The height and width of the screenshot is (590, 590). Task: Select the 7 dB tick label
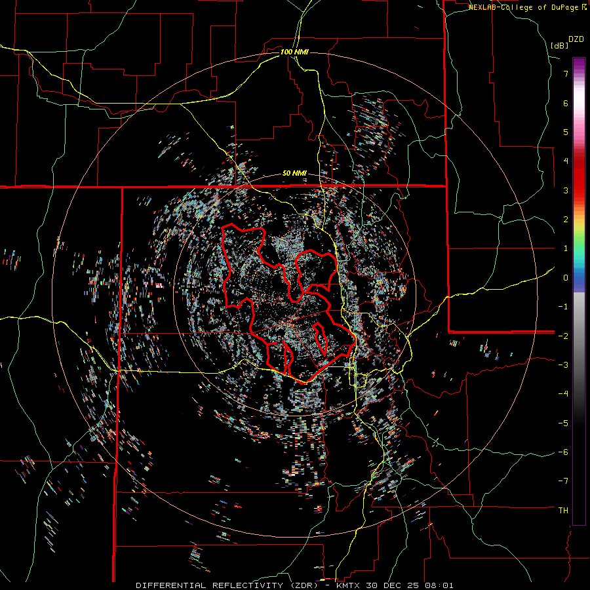566,73
